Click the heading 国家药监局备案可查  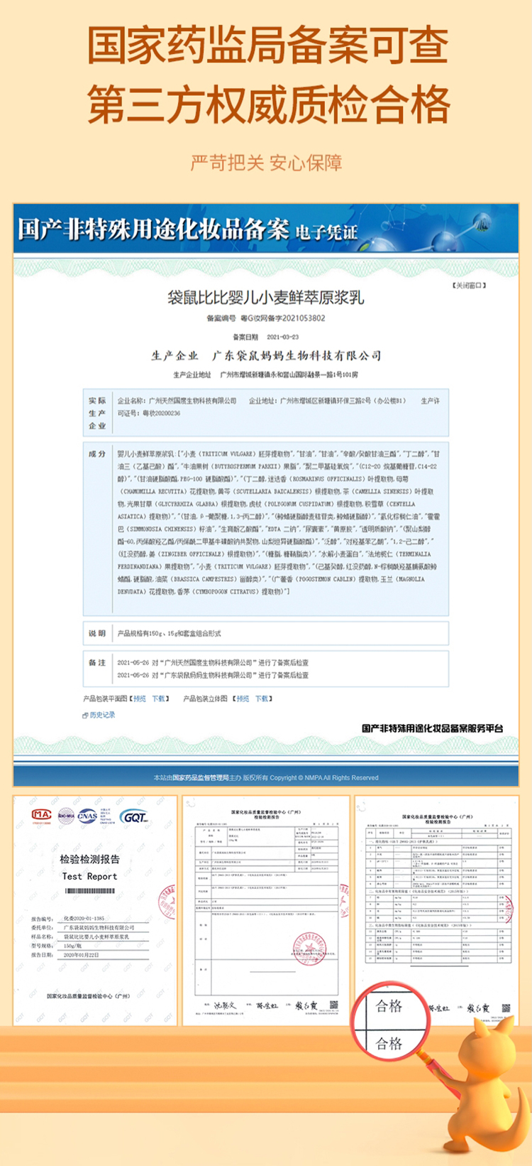pos(267,46)
